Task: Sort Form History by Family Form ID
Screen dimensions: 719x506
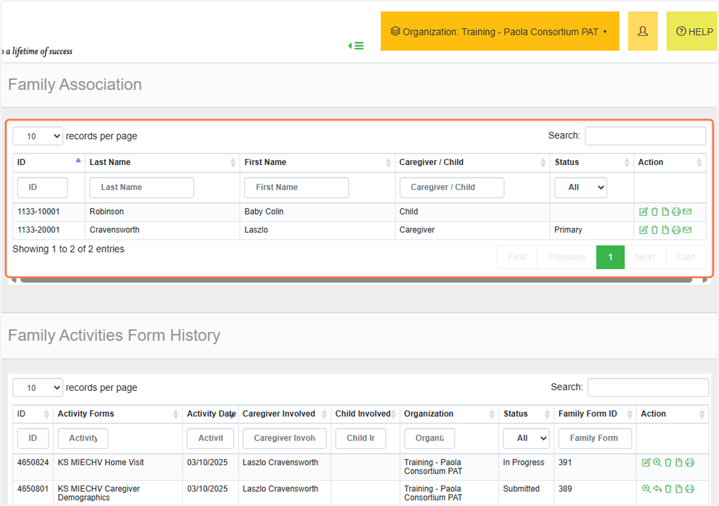Action: click(x=596, y=414)
